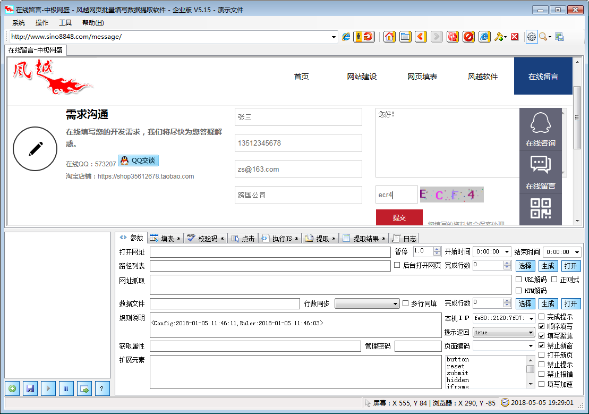Open the 日志 tab
589x414 pixels.
point(405,239)
